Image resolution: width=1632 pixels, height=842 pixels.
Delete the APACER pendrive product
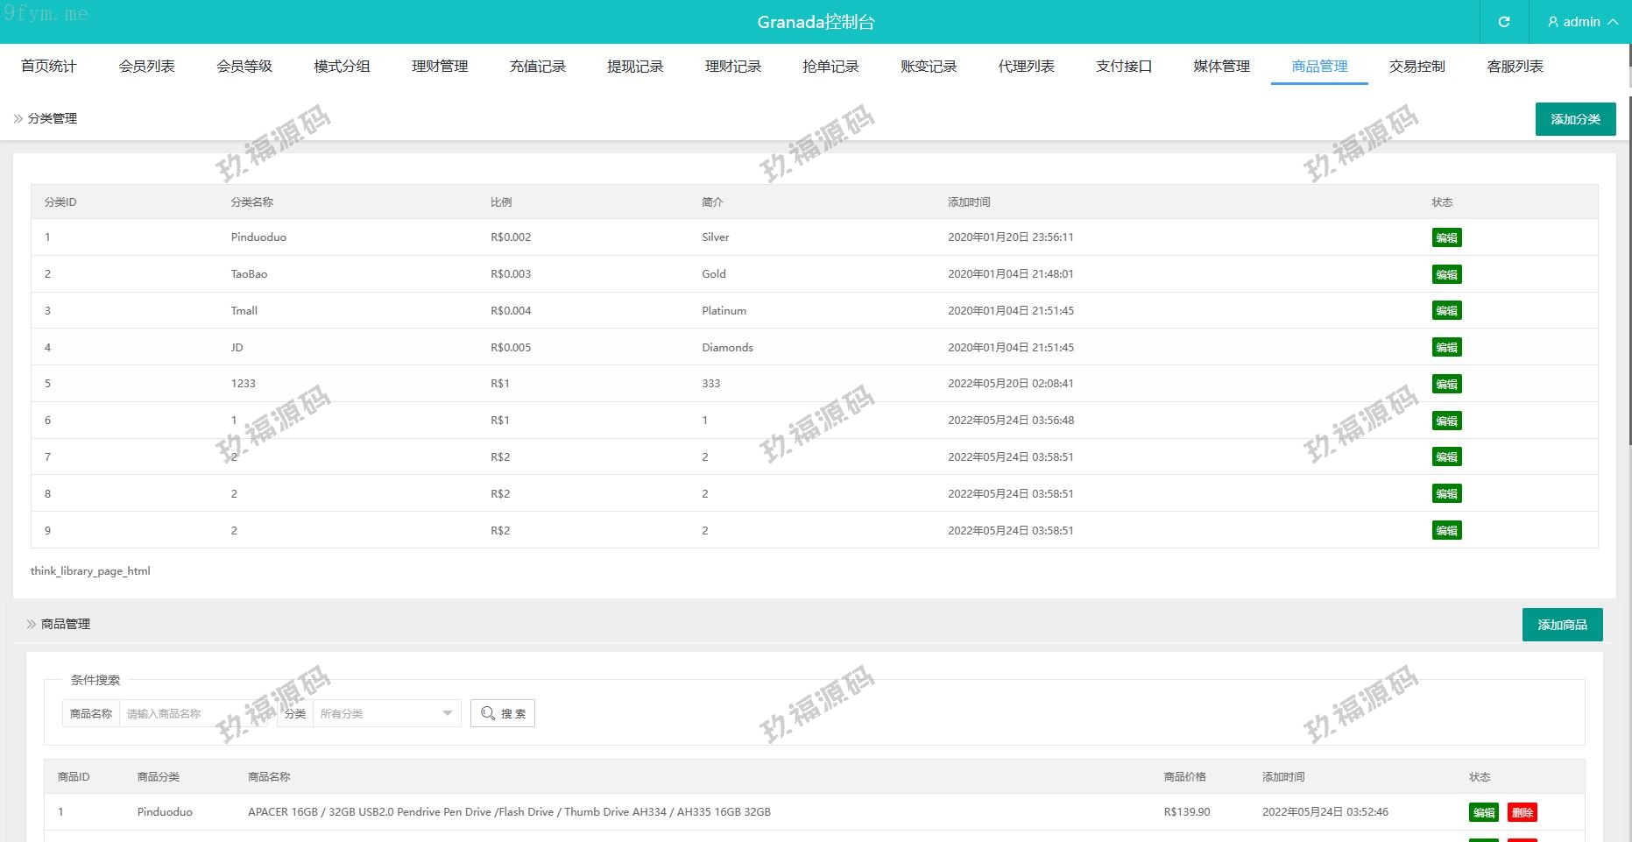click(1522, 812)
